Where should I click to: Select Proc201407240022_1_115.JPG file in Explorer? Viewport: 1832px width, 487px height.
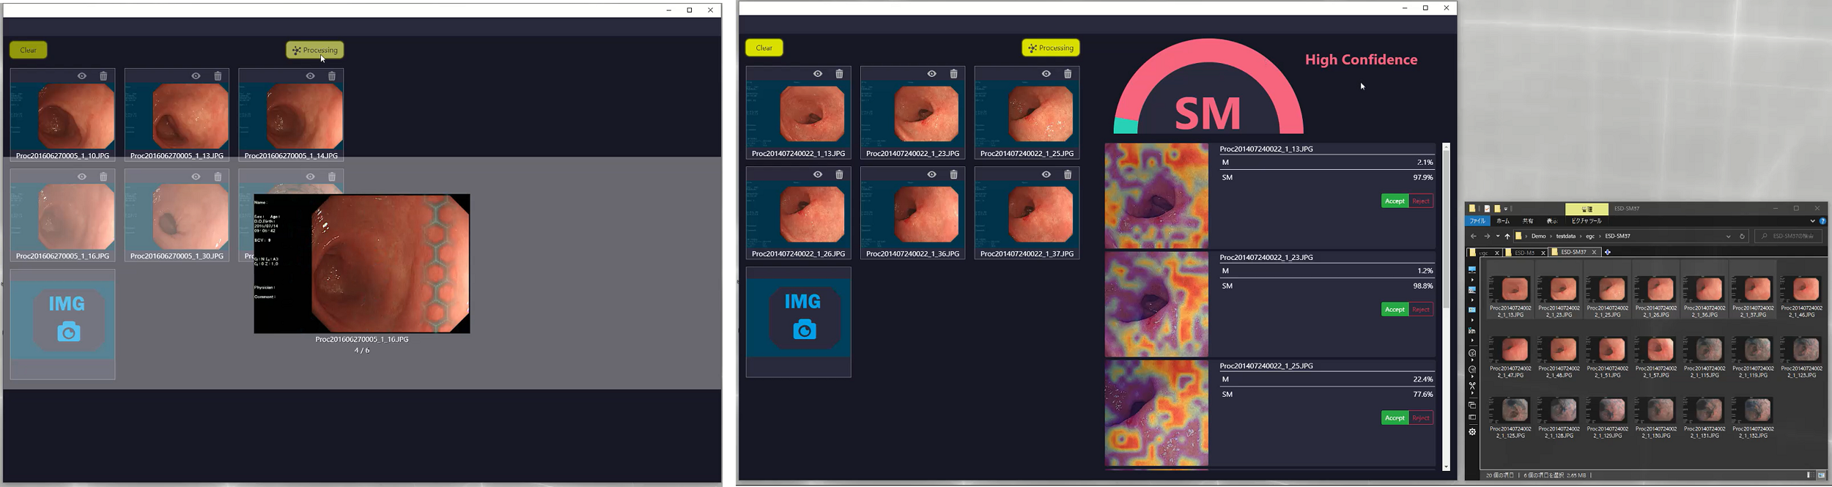[x=1704, y=357]
